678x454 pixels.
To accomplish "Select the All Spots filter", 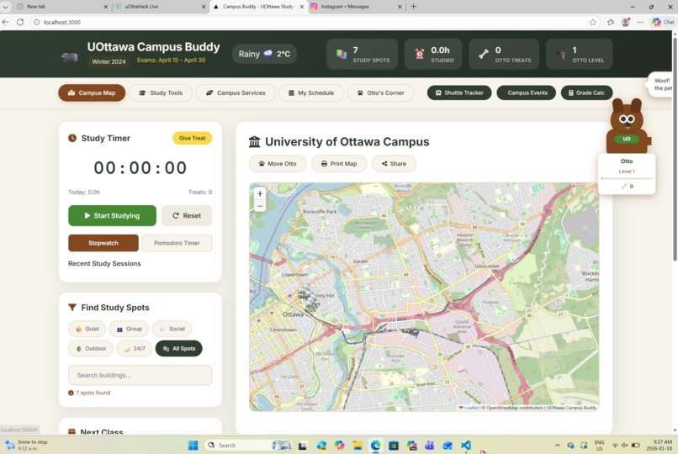I will tap(178, 349).
